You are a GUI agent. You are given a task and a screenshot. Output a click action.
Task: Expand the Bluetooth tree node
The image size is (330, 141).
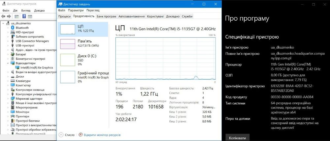(x=8, y=28)
